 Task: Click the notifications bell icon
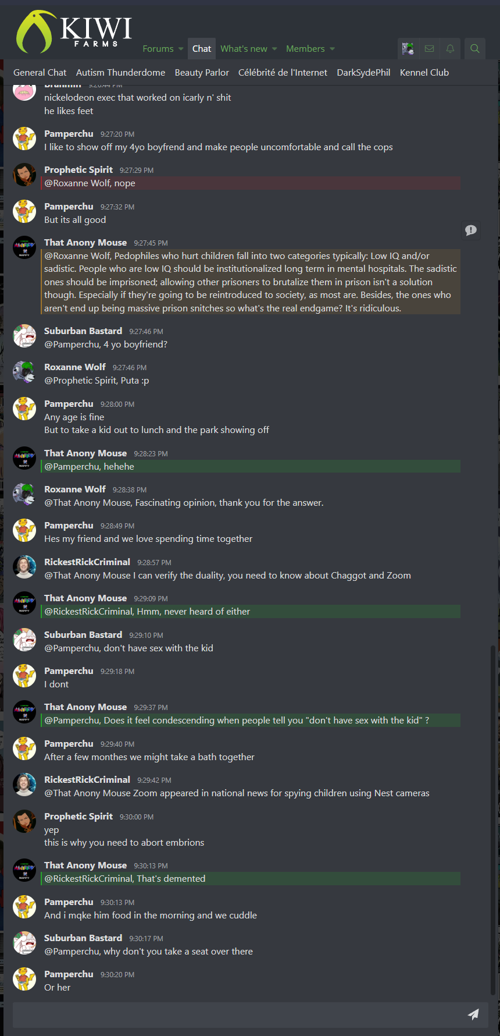pyautogui.click(x=450, y=49)
